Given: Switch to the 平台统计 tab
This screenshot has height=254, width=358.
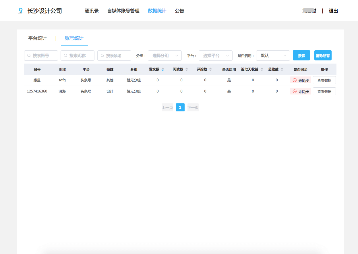Looking at the screenshot, I should 37,38.
